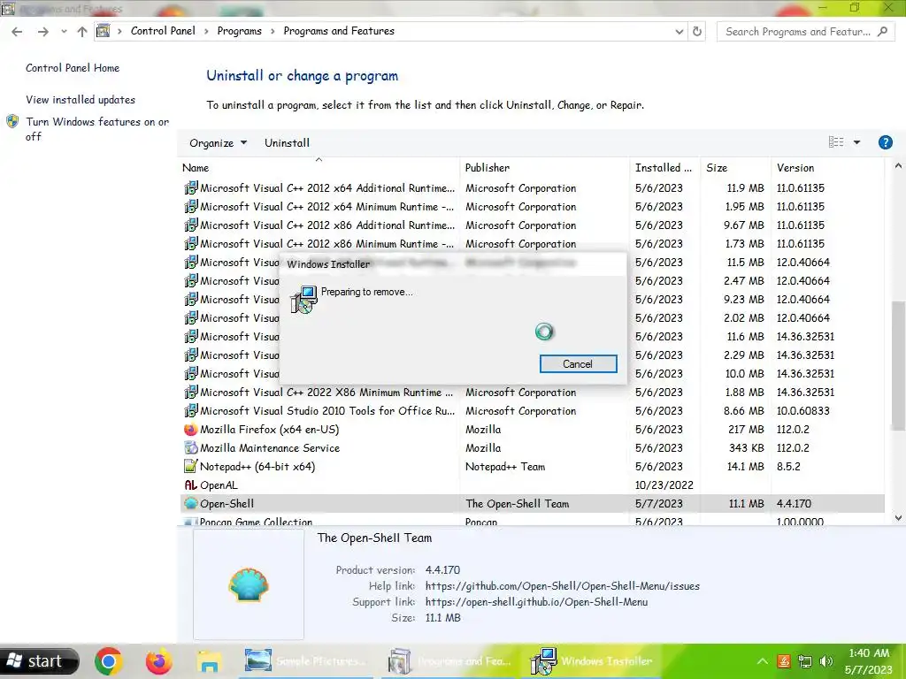
Task: Switch to Sample Pictures taskbar window
Action: tap(305, 661)
